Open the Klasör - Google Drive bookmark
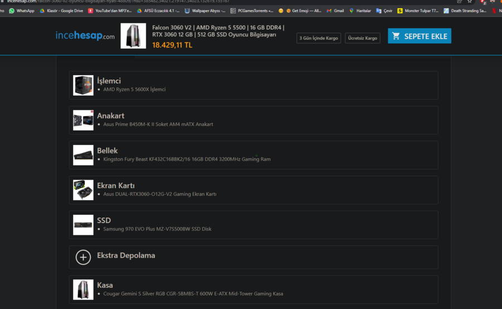The width and height of the screenshot is (502, 309). 61,11
